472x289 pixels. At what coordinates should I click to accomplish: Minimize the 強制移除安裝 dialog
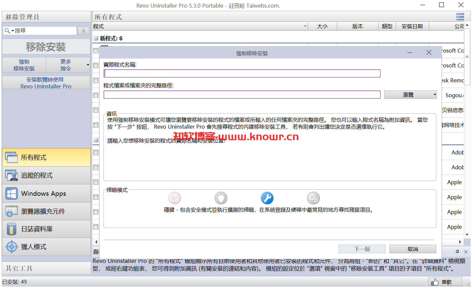coord(410,53)
